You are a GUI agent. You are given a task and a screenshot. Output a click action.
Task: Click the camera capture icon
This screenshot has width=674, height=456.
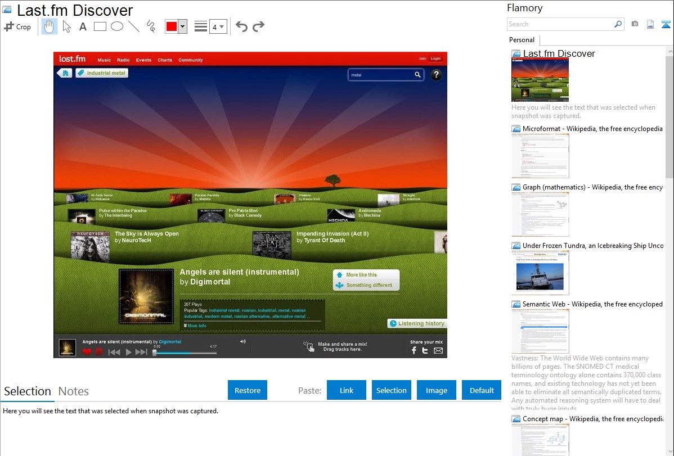point(635,24)
